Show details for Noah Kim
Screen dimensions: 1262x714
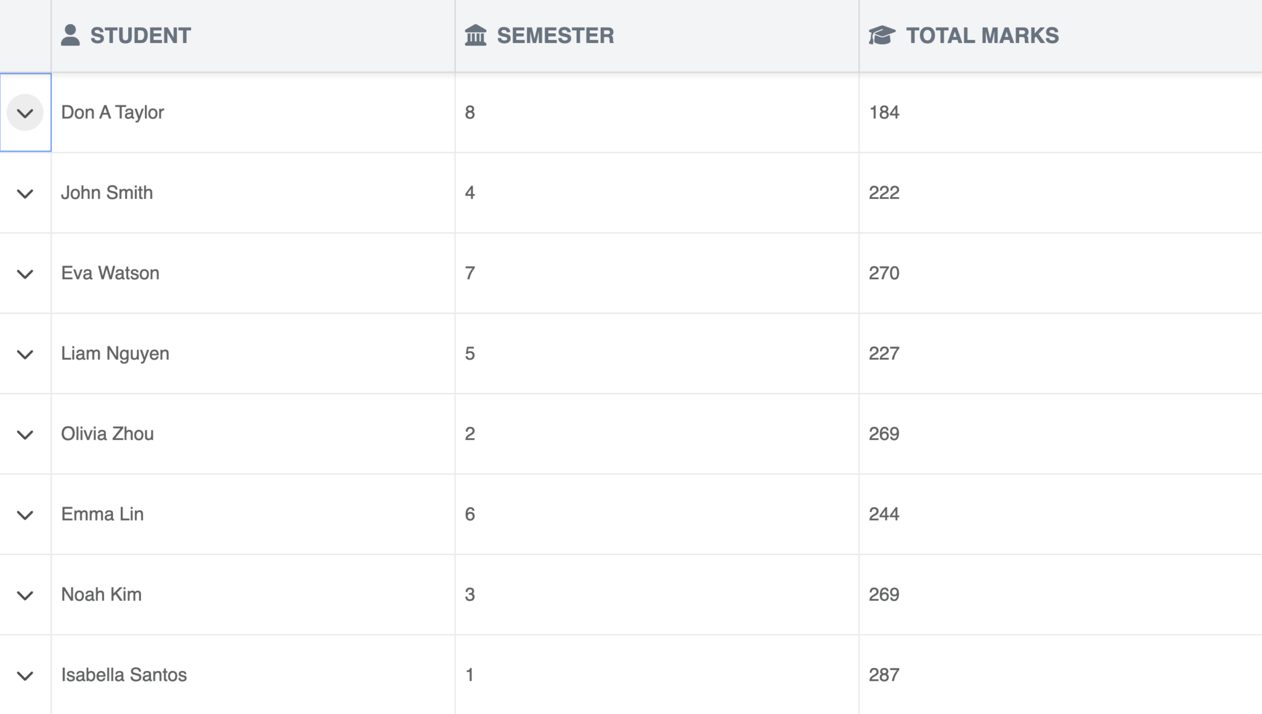(25, 595)
